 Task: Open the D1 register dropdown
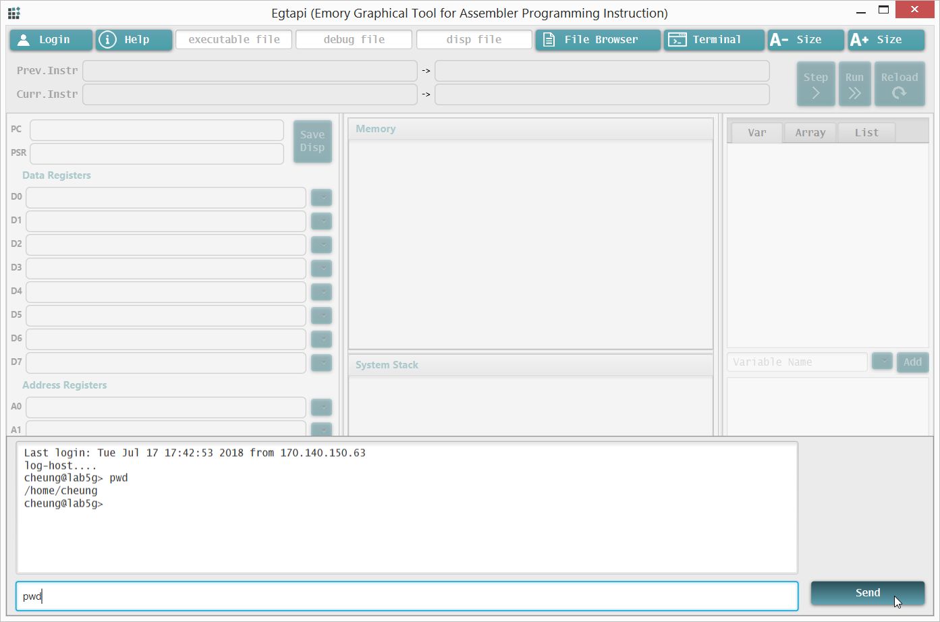tap(321, 221)
